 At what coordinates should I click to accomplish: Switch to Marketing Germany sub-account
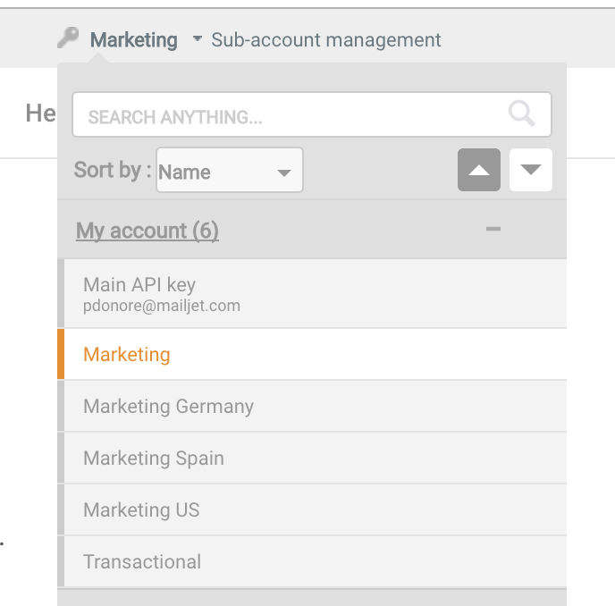click(168, 407)
